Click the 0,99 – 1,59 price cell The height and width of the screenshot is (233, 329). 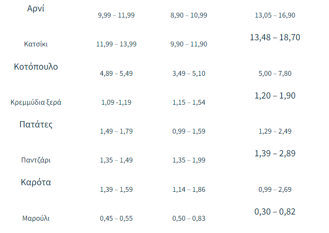(189, 131)
